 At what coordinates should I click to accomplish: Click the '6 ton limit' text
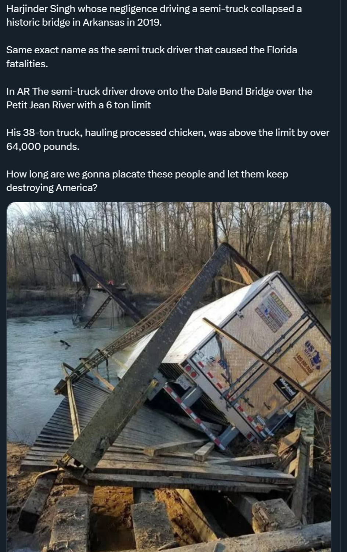128,105
